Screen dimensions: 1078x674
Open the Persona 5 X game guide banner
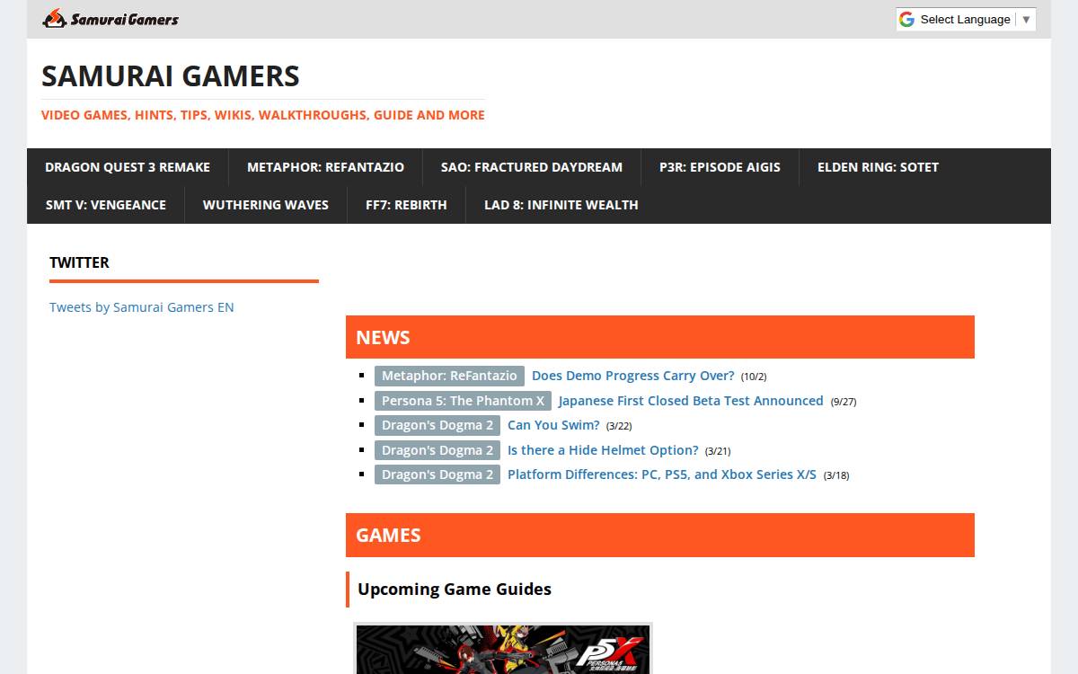pyautogui.click(x=503, y=649)
